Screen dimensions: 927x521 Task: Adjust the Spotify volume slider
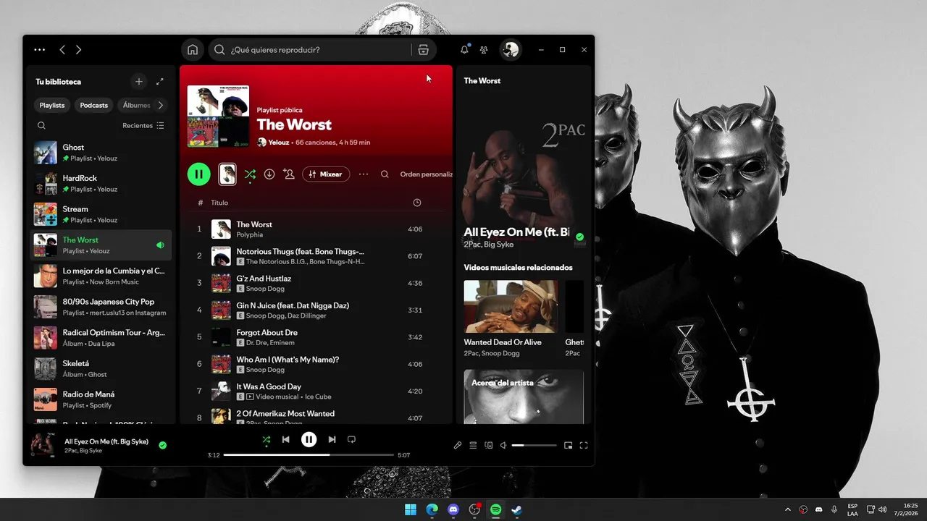point(534,445)
